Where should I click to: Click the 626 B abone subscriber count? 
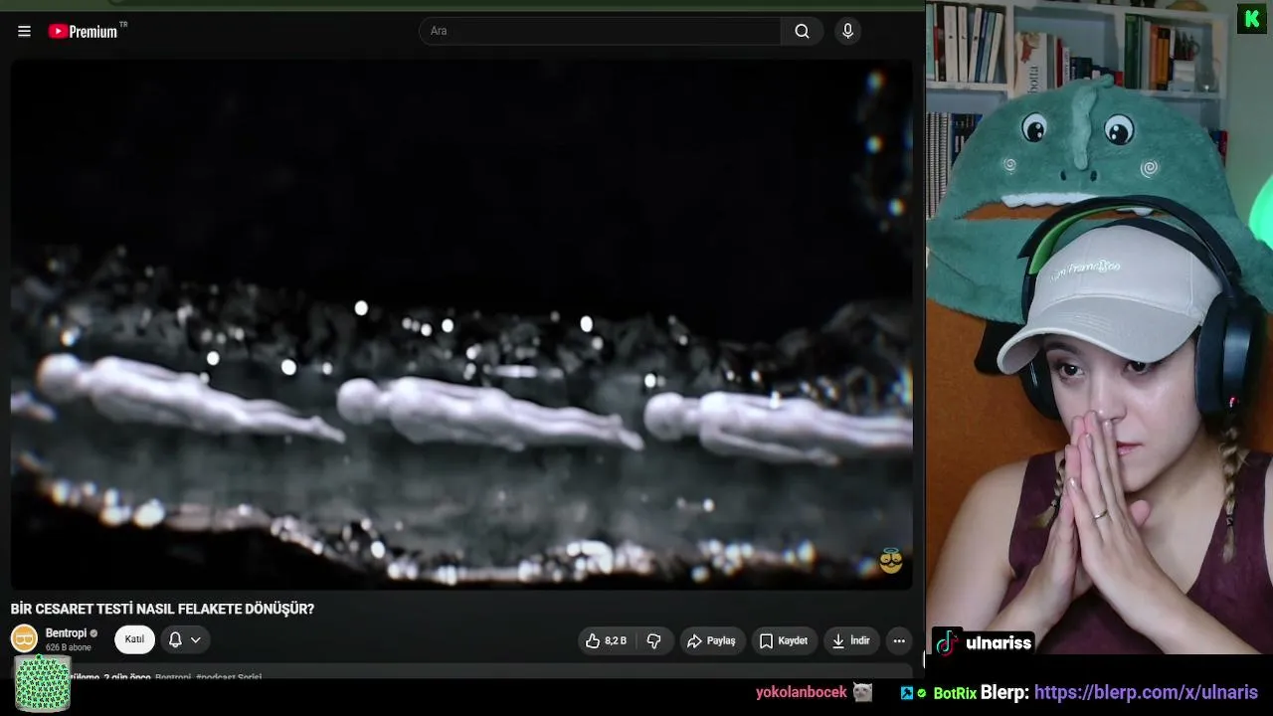[69, 647]
